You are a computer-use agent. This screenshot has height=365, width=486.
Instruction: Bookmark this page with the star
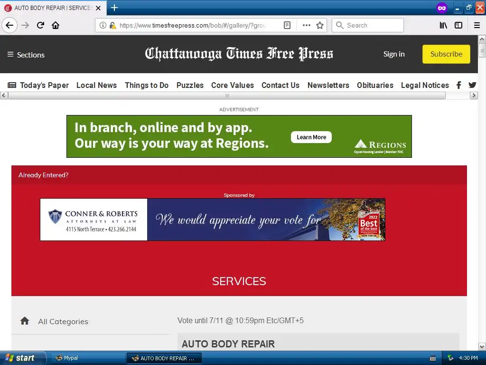320,25
